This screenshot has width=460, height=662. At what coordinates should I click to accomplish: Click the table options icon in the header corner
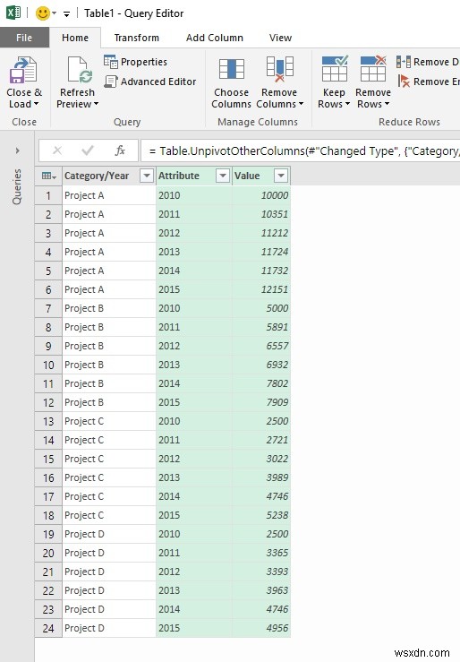click(x=49, y=176)
